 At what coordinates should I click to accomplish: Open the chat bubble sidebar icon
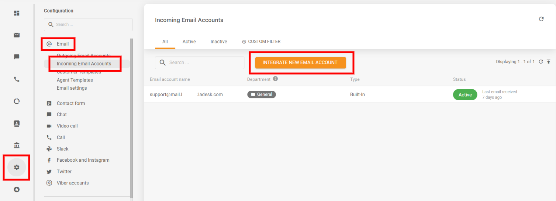17,57
